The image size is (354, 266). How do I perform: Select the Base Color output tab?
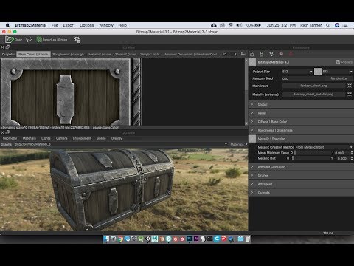click(x=34, y=54)
